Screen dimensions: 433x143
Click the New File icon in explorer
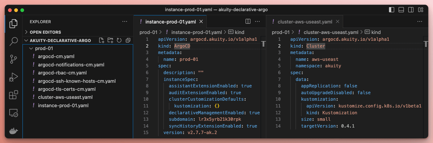click(101, 40)
